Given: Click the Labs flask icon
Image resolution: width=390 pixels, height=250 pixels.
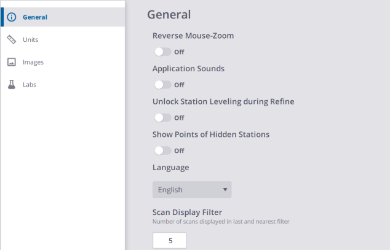Looking at the screenshot, I should [11, 85].
